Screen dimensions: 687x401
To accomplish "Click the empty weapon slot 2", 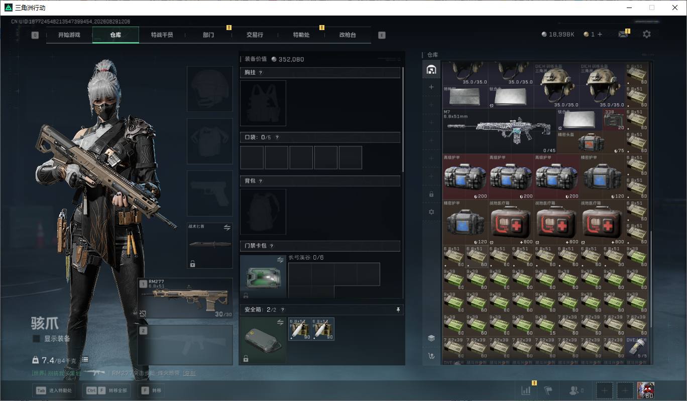I will (186, 345).
